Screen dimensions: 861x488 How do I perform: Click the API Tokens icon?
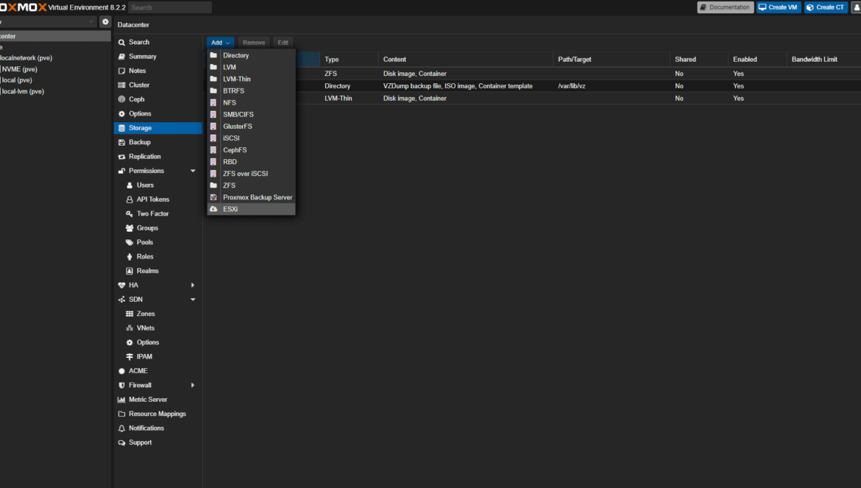click(x=130, y=199)
